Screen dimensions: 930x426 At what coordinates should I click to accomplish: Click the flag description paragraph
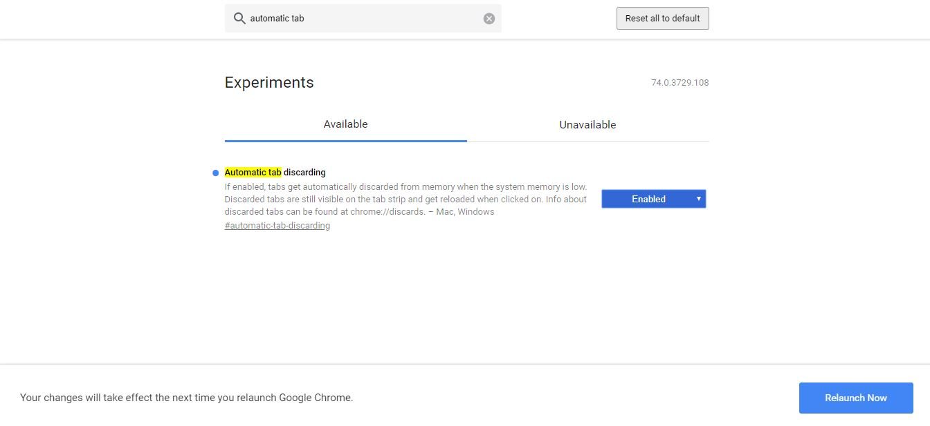tap(406, 200)
